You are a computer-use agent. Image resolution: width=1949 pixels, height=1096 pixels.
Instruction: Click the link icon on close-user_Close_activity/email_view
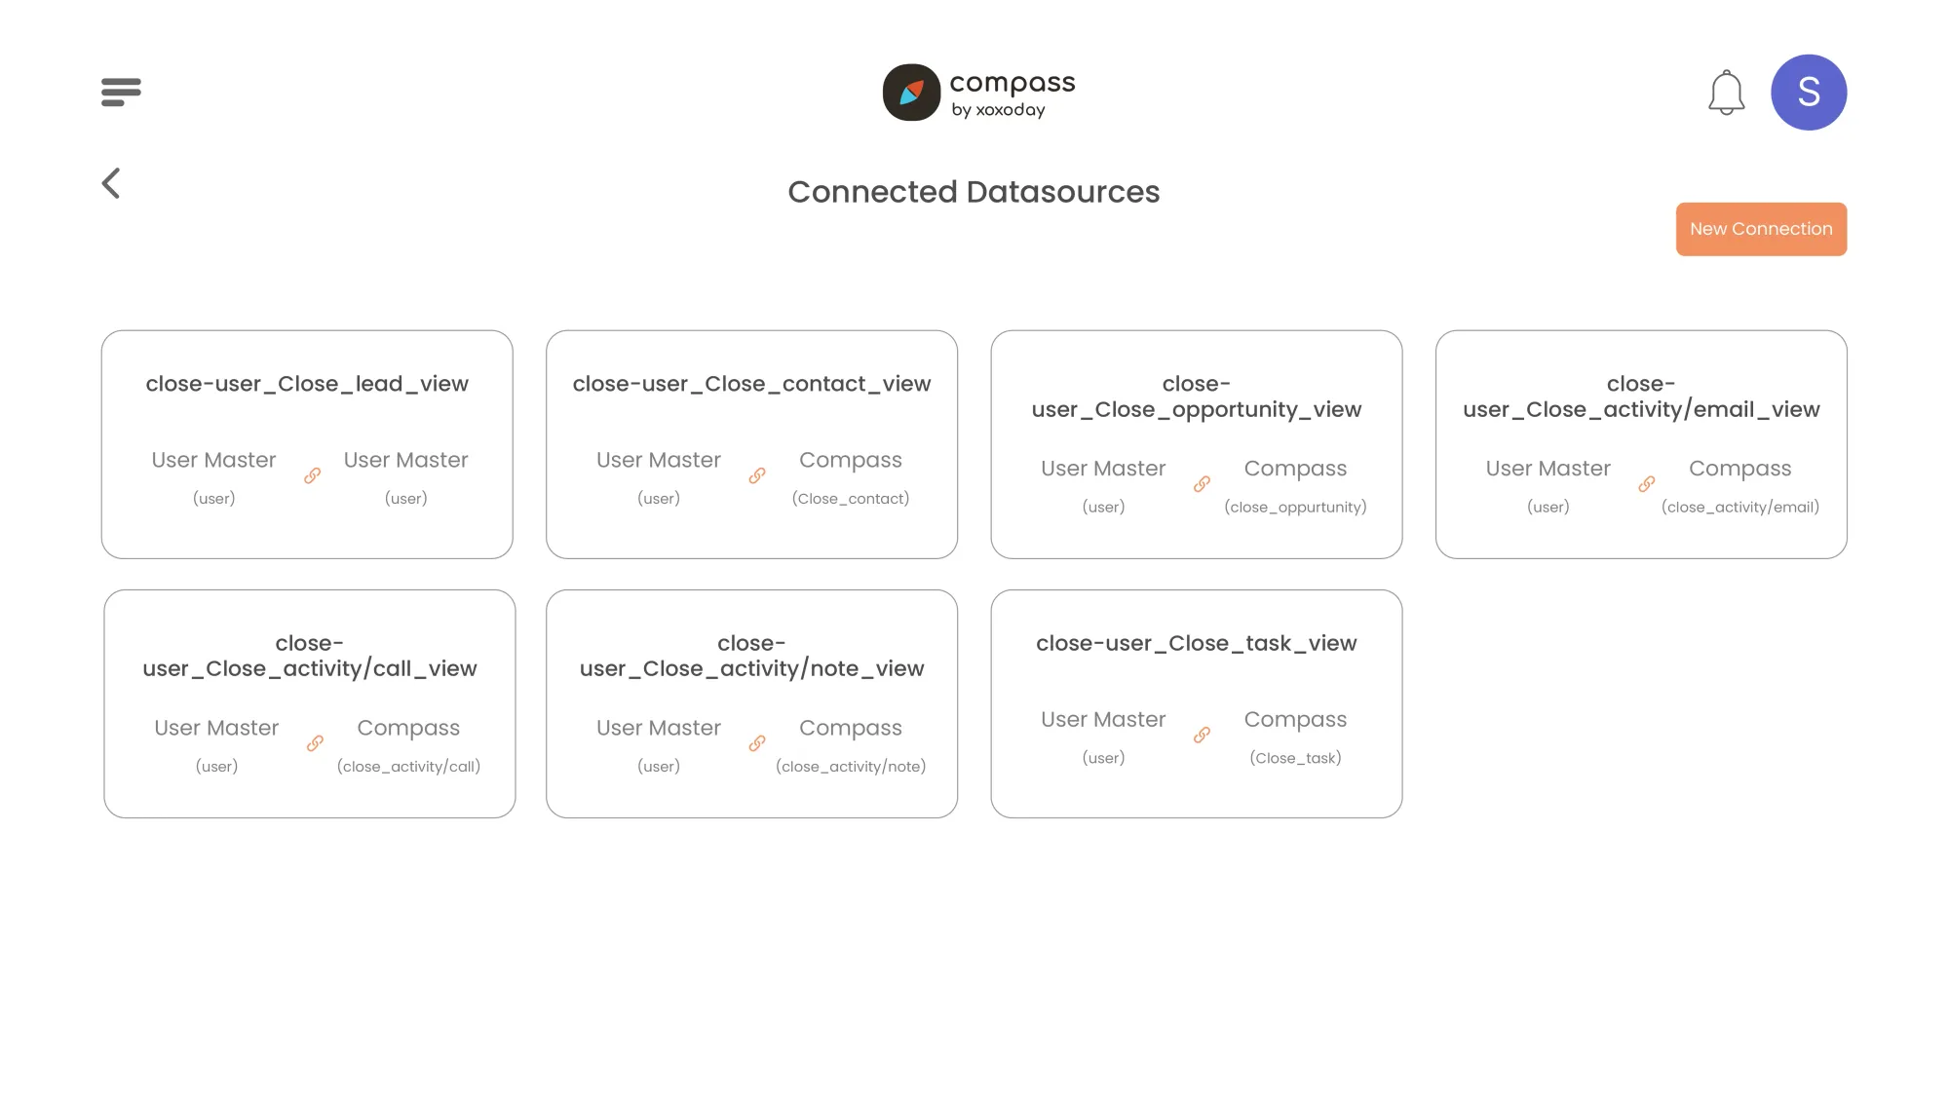[1645, 482]
